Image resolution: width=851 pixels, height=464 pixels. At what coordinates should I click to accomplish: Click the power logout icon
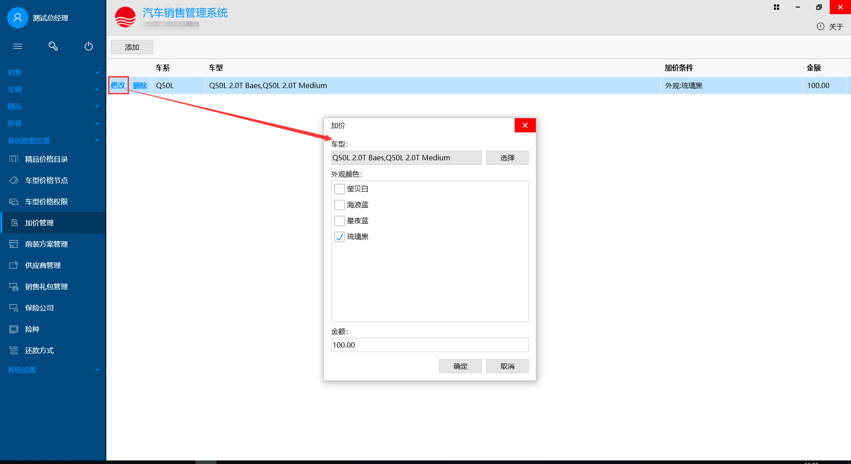[x=89, y=46]
